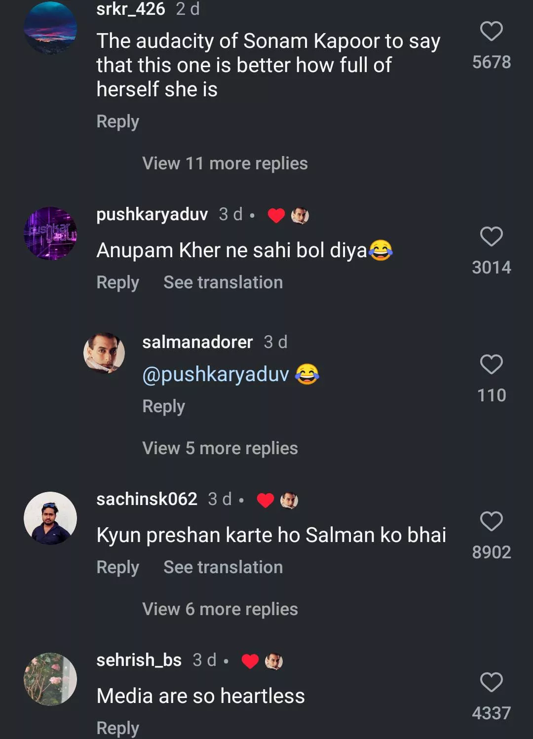The width and height of the screenshot is (533, 739).
Task: See translation of pushkaryaduv's comment
Action: 223,282
